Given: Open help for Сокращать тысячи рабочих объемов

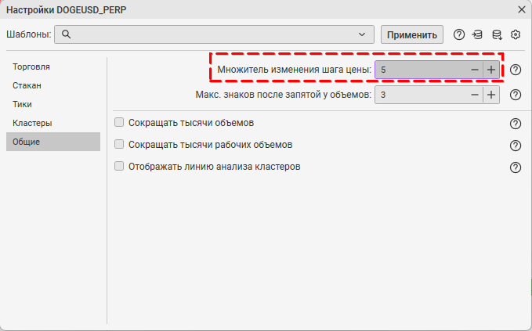Looking at the screenshot, I should [516, 146].
